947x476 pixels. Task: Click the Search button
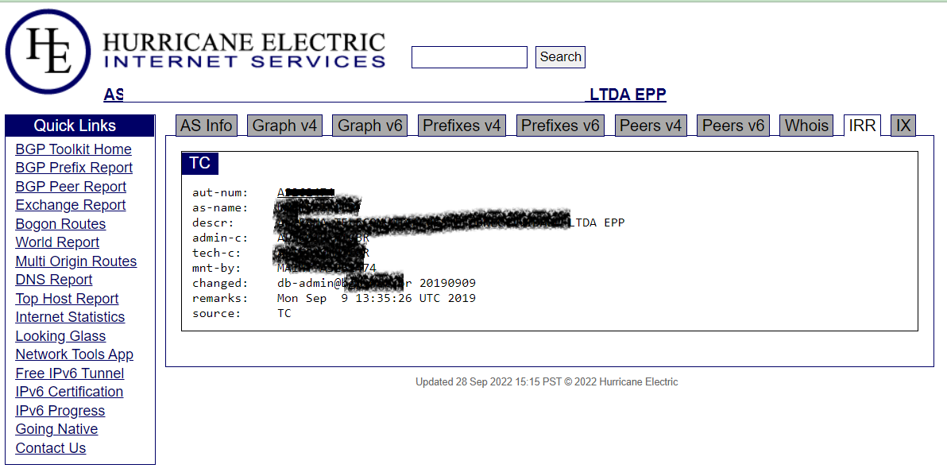(560, 56)
